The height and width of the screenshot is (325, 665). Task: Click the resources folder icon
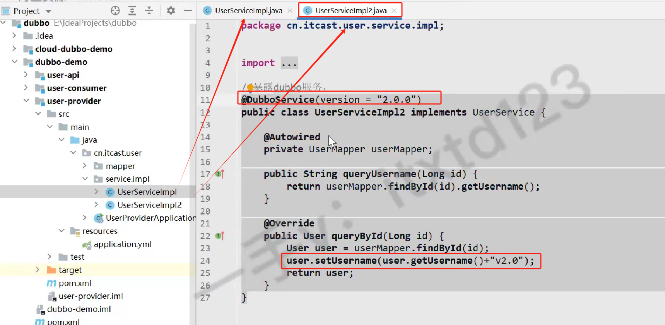[x=75, y=231]
